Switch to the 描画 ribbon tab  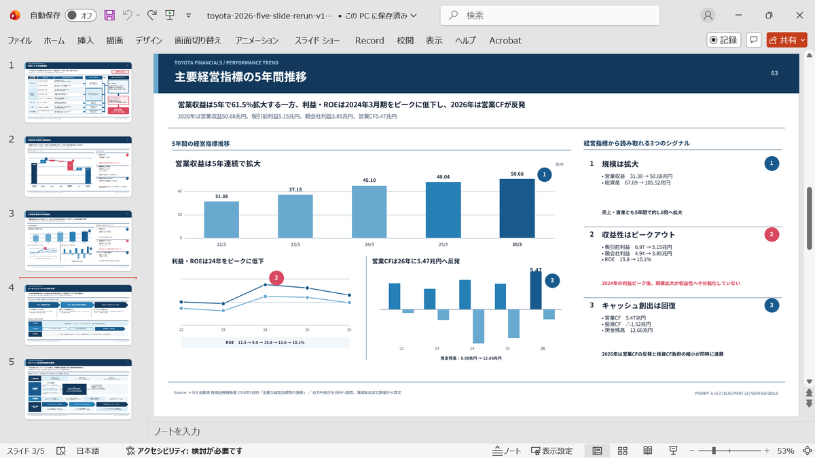point(115,41)
